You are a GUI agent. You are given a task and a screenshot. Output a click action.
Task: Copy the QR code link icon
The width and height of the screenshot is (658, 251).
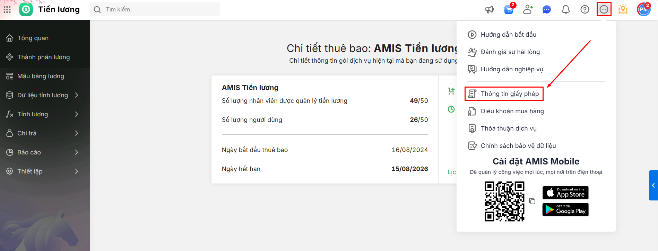pyautogui.click(x=532, y=201)
